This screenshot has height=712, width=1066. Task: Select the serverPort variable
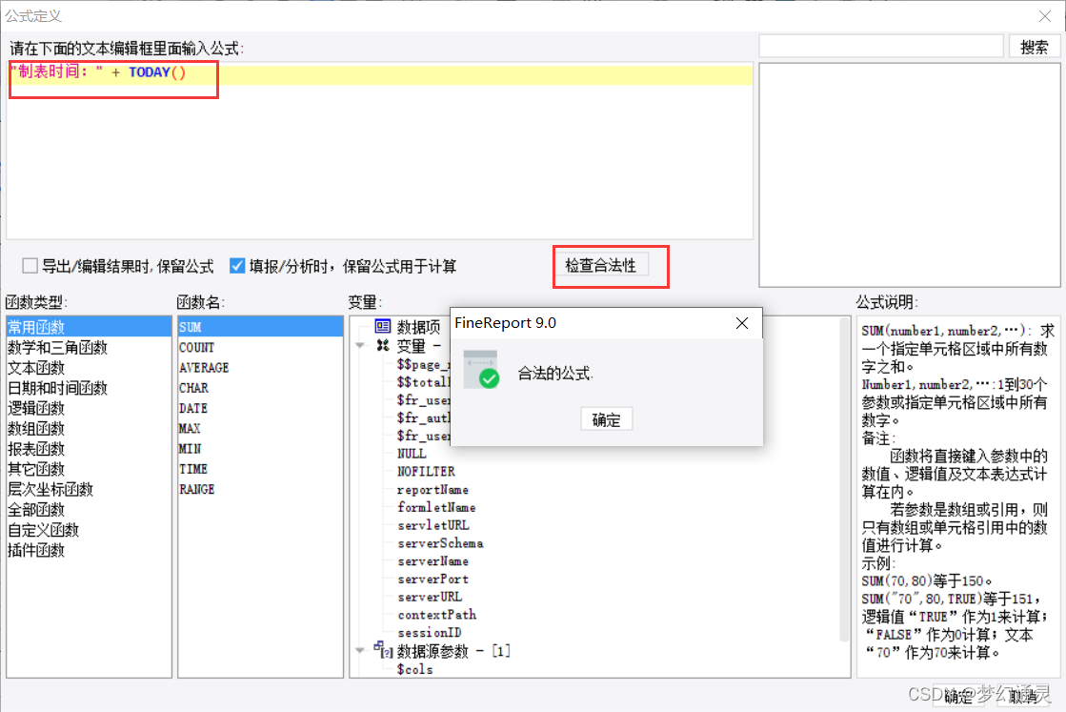click(x=433, y=579)
